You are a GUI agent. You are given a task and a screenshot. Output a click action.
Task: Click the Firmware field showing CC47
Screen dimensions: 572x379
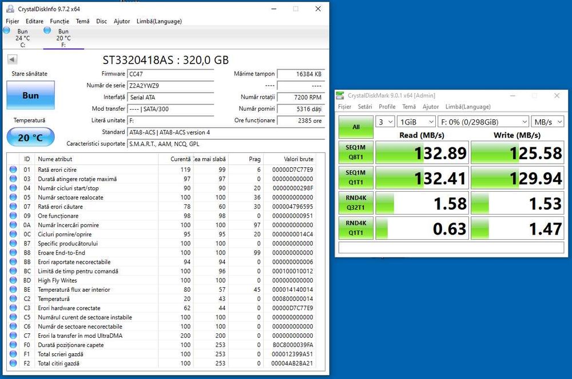coord(170,74)
